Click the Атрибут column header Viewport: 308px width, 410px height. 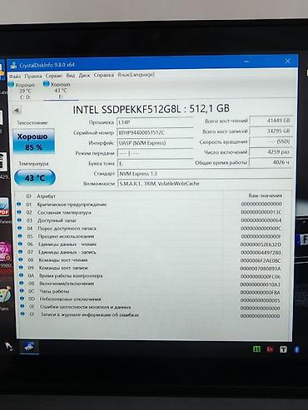point(46,196)
